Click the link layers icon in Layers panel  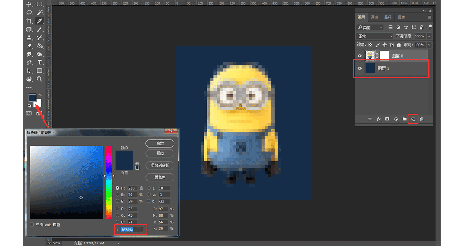point(370,119)
